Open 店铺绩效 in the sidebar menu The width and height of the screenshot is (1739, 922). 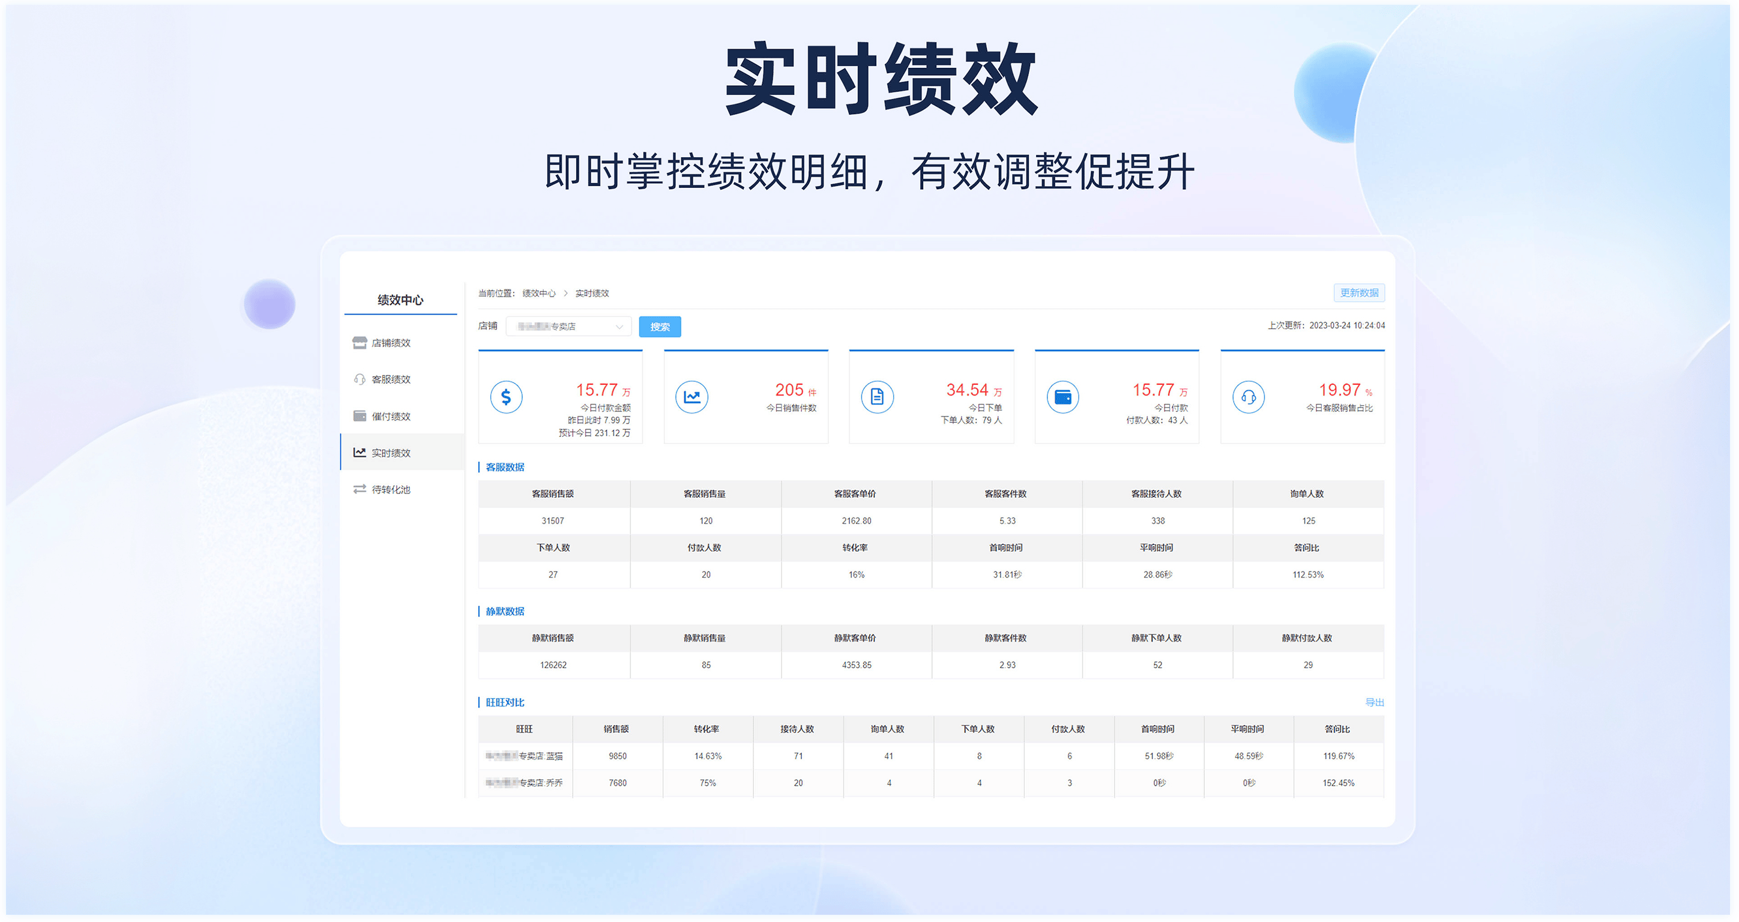[391, 343]
